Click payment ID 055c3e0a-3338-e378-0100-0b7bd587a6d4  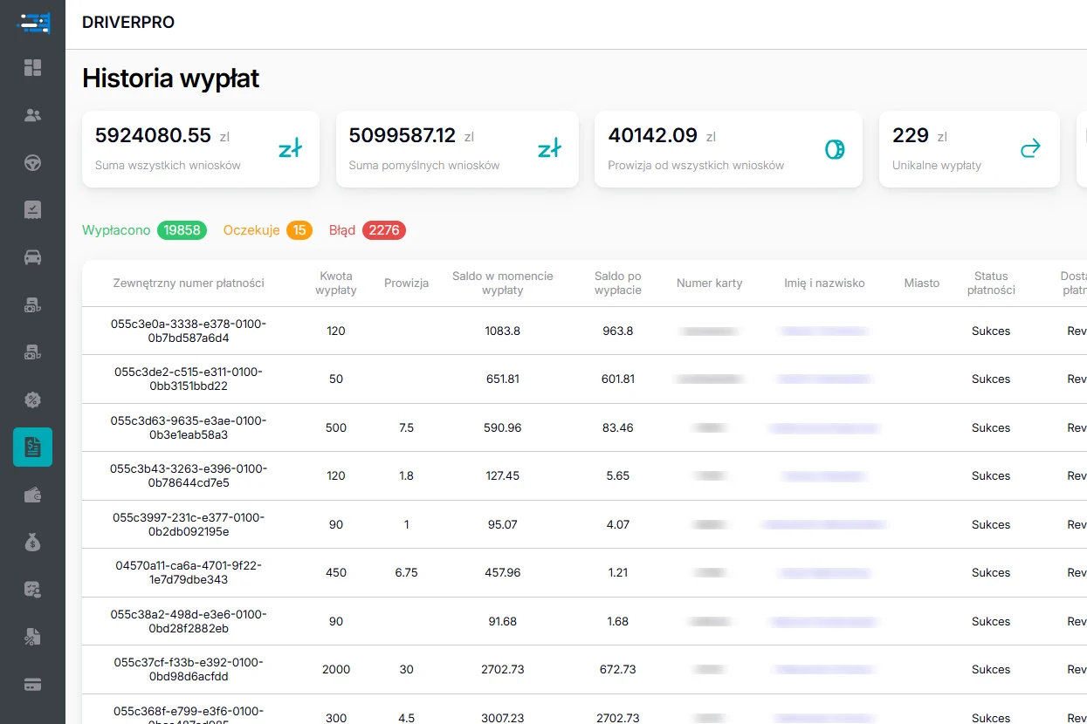189,331
